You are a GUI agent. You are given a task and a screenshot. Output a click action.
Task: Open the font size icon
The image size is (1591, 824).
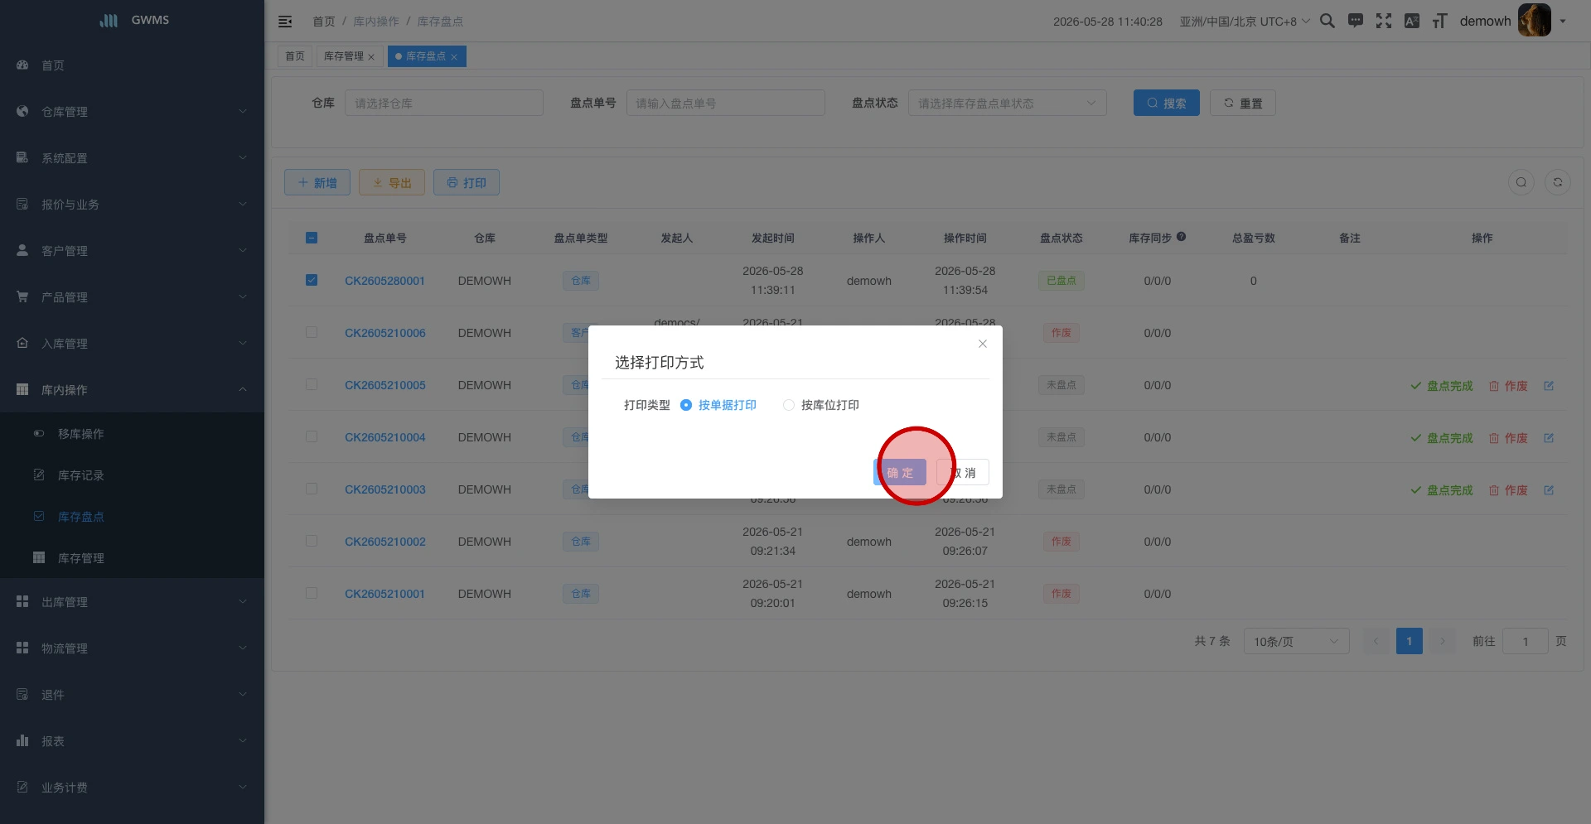1440,21
